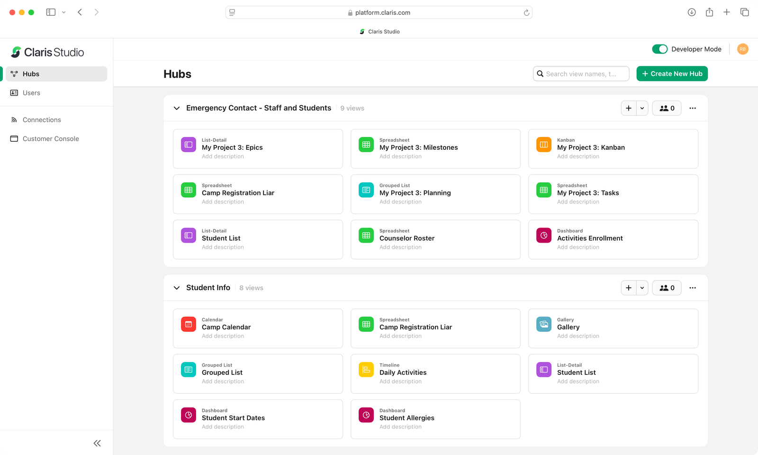Open the new view dropdown on Student Info
This screenshot has height=455, width=758.
pos(642,288)
